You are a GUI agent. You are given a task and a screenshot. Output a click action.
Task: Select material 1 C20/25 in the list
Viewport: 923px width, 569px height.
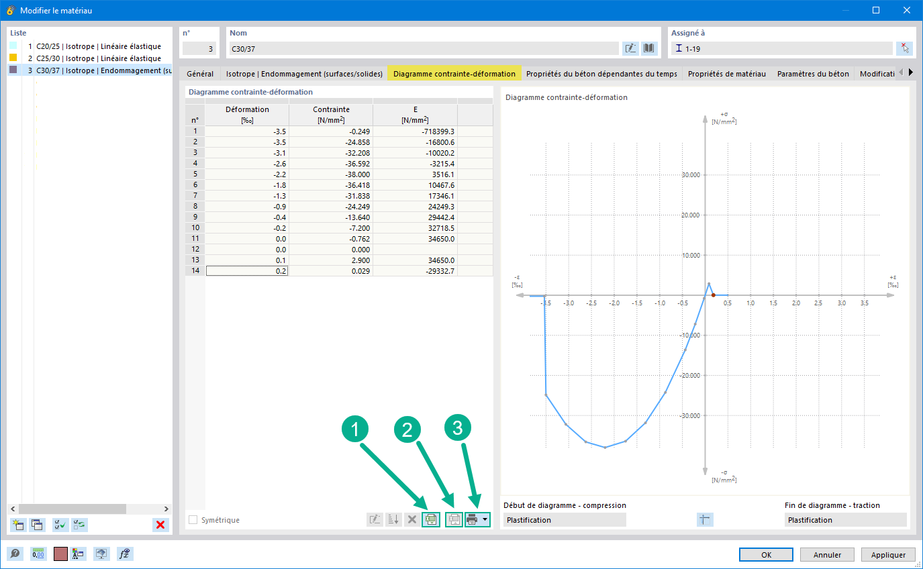90,46
